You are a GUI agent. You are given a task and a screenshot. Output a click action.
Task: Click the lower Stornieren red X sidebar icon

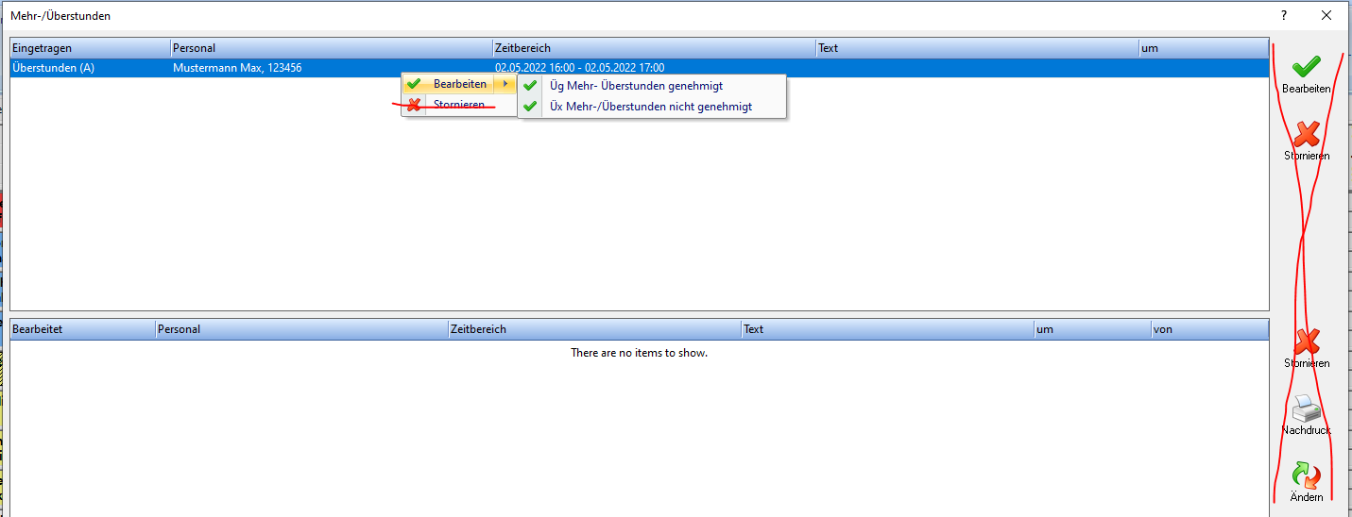tap(1306, 342)
